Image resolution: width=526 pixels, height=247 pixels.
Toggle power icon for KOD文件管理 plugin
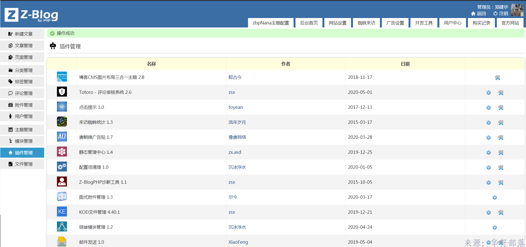coord(489,212)
